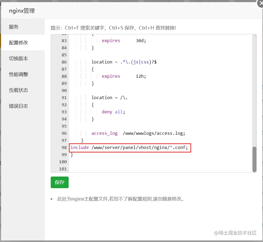Click the green 保存 button
The image size is (263, 242).
point(59,182)
